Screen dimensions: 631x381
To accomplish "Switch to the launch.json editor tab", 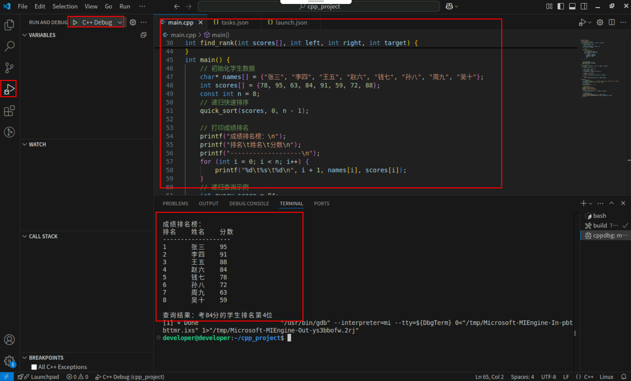I will 291,22.
